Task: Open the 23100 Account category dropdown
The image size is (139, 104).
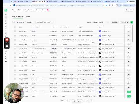Action: [x=87, y=92]
